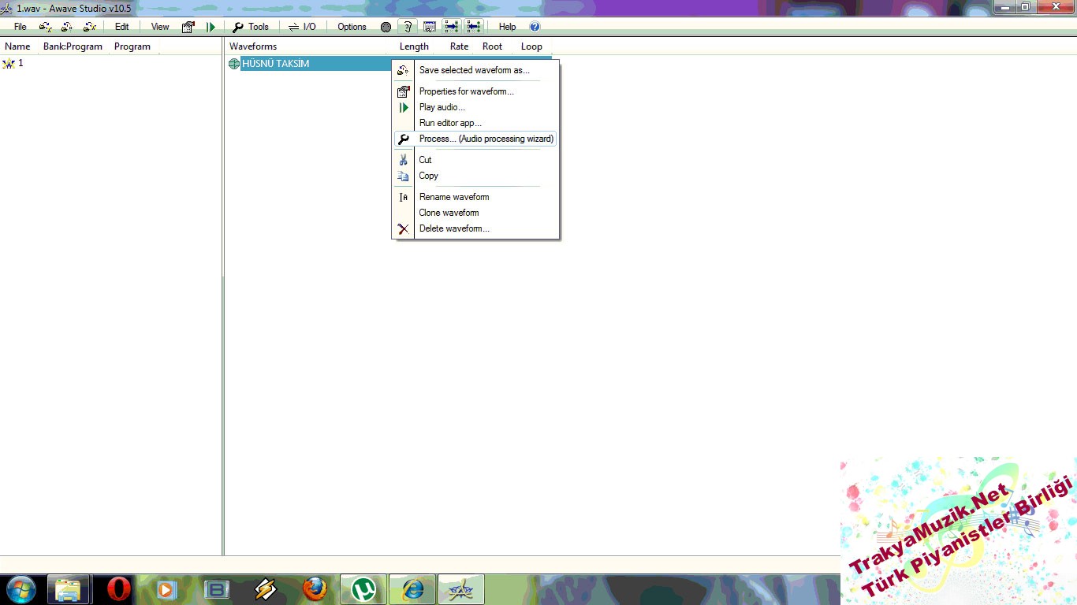1077x605 pixels.
Task: Open the File menu
Action: click(20, 27)
